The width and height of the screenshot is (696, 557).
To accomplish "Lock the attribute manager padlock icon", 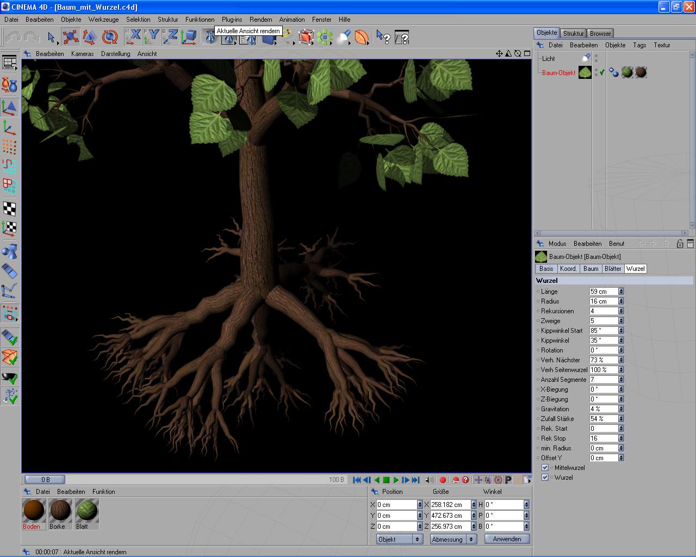I will [680, 244].
